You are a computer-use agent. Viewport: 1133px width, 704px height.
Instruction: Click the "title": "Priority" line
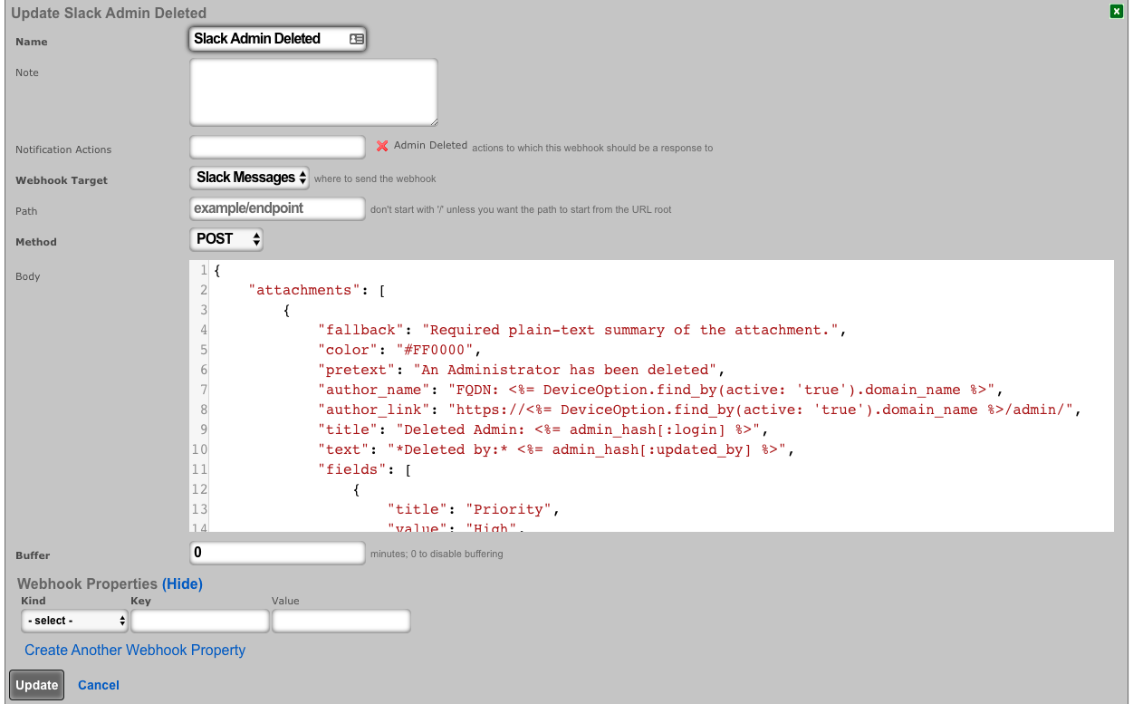click(474, 509)
